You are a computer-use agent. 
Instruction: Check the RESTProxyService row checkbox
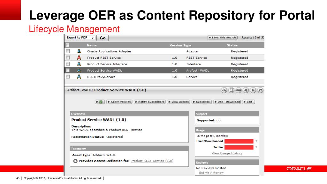pyautogui.click(x=68, y=77)
